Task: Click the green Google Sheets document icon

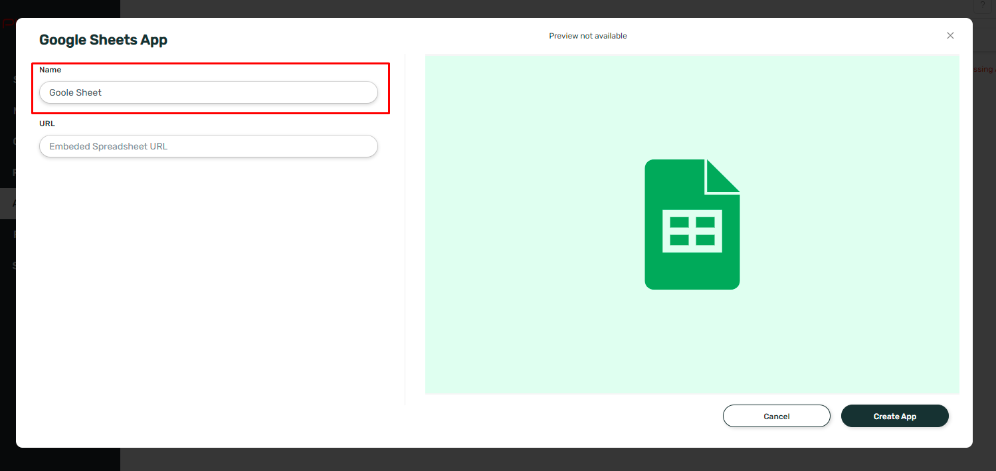Action: (x=692, y=224)
